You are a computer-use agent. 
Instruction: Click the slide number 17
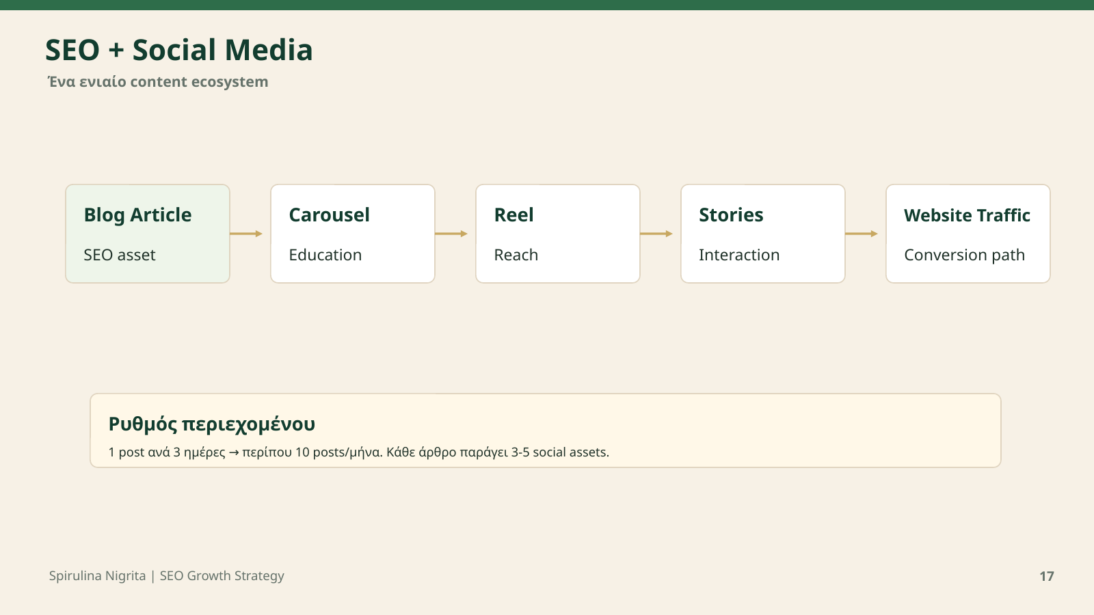pos(1047,576)
